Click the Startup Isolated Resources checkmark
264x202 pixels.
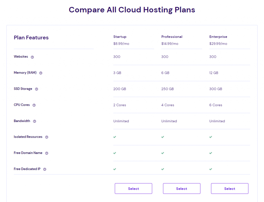115,137
